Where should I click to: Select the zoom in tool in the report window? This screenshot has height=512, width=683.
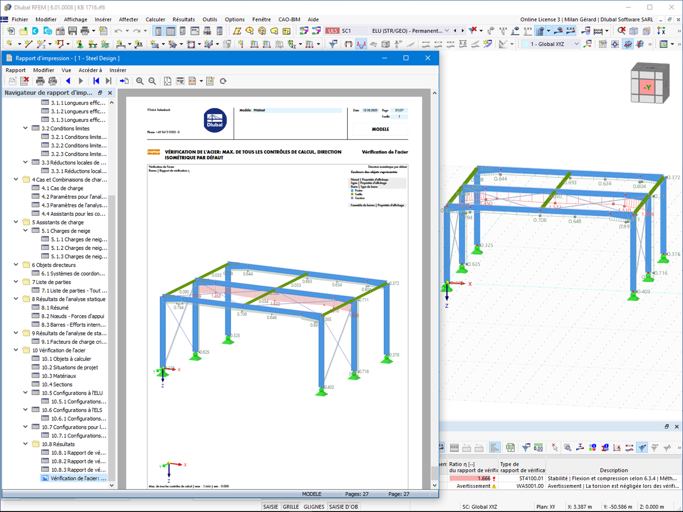[x=140, y=81]
